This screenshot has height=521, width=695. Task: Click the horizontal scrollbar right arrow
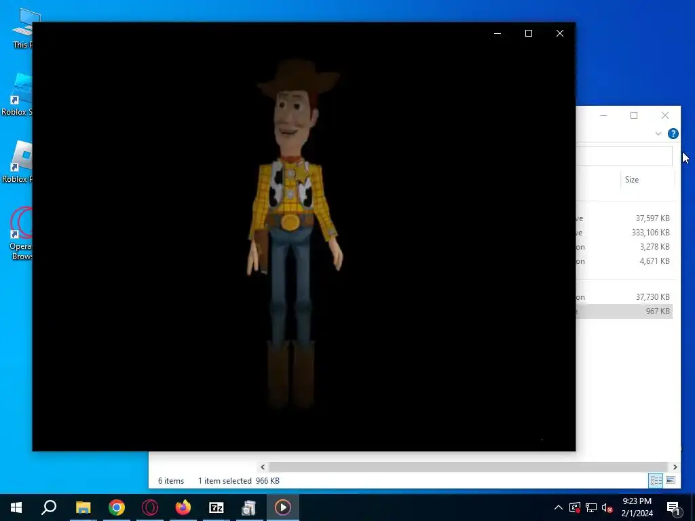click(675, 467)
